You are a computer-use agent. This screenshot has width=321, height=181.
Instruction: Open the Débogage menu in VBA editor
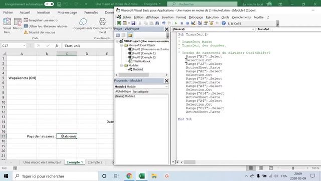point(196,17)
